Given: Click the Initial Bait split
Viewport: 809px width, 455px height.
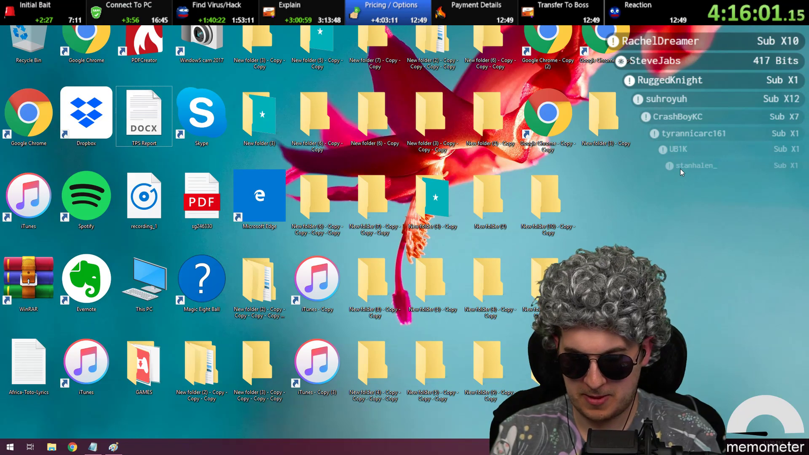Looking at the screenshot, I should click(x=43, y=13).
